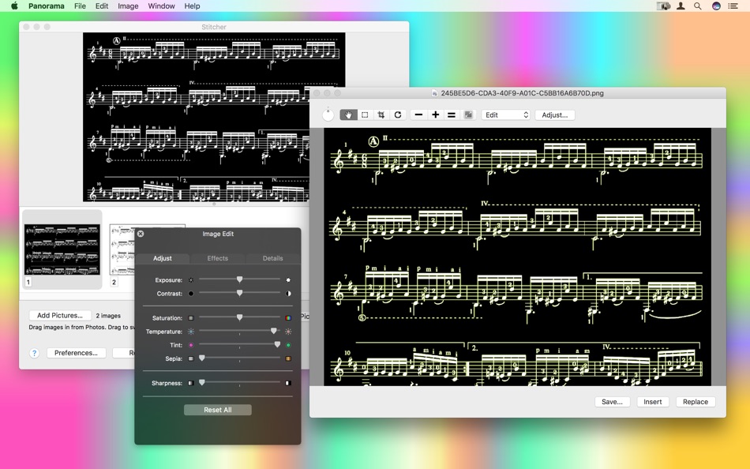
Task: Click the high sharpness icon
Action: coord(288,383)
